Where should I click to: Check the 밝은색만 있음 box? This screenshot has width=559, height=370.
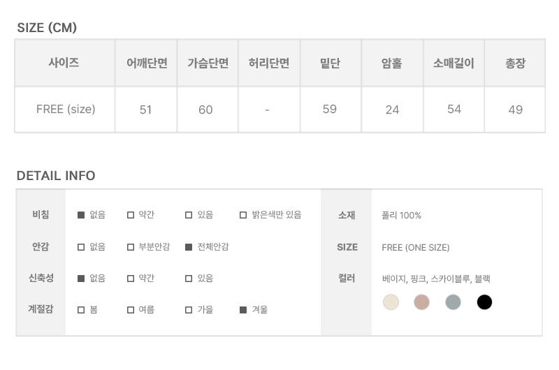(x=243, y=215)
